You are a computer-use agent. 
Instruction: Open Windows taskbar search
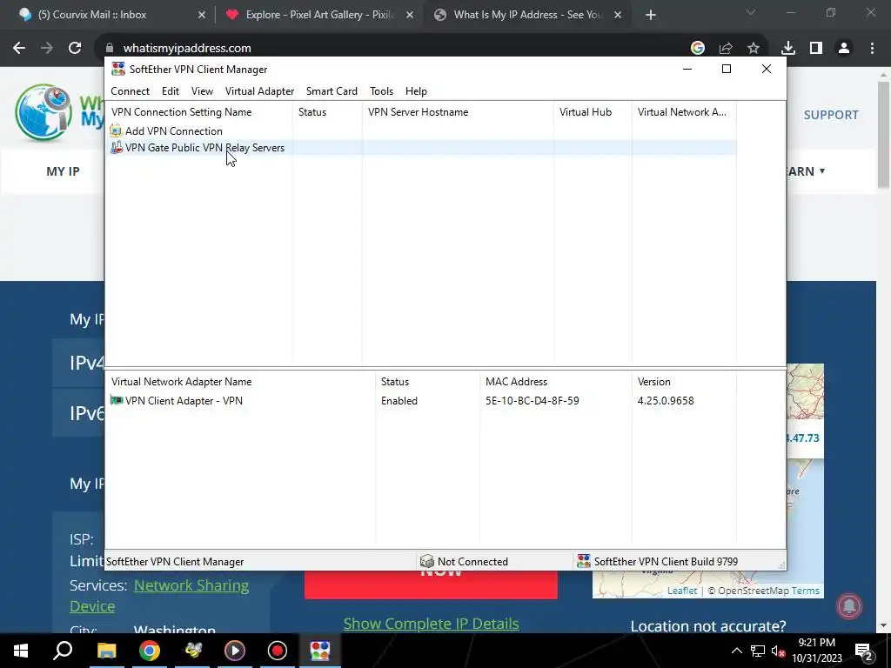tap(63, 651)
